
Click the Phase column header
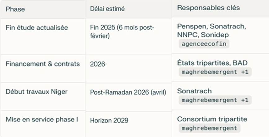(15, 9)
